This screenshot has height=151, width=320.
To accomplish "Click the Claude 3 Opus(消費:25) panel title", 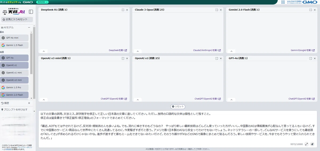I will tap(150, 10).
